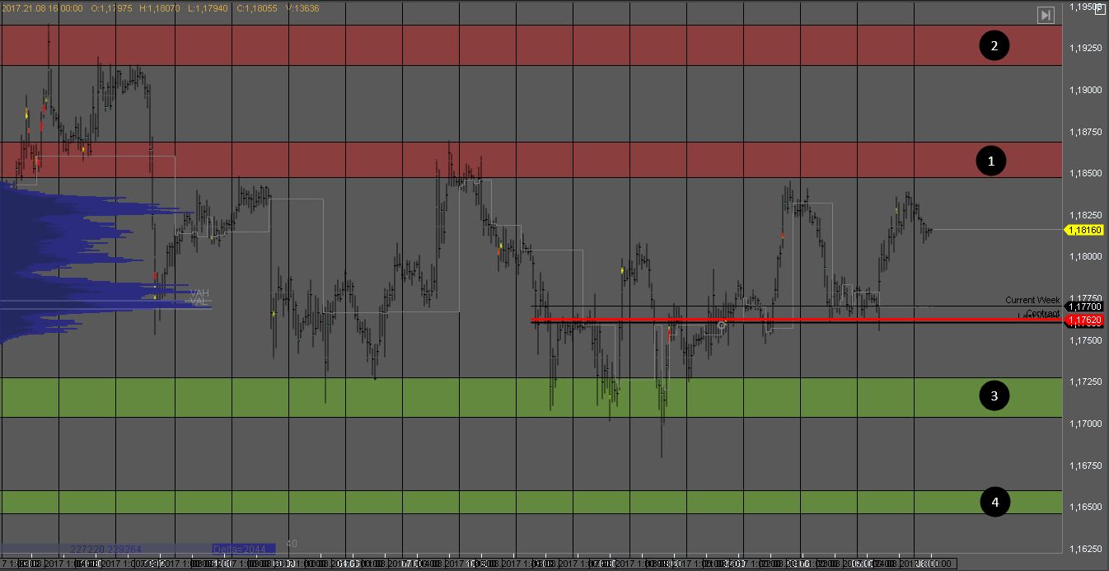Click the Current Week level label
Image resolution: width=1109 pixels, height=571 pixels.
pos(1032,300)
